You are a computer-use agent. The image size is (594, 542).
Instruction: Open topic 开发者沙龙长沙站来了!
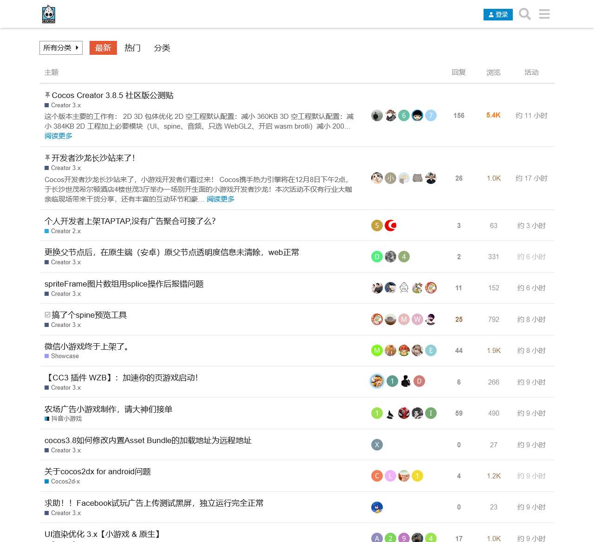[x=93, y=158]
